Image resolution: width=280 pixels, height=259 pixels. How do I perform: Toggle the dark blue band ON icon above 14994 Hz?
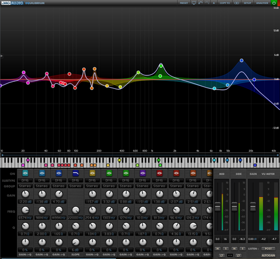pyautogui.click(x=59, y=173)
